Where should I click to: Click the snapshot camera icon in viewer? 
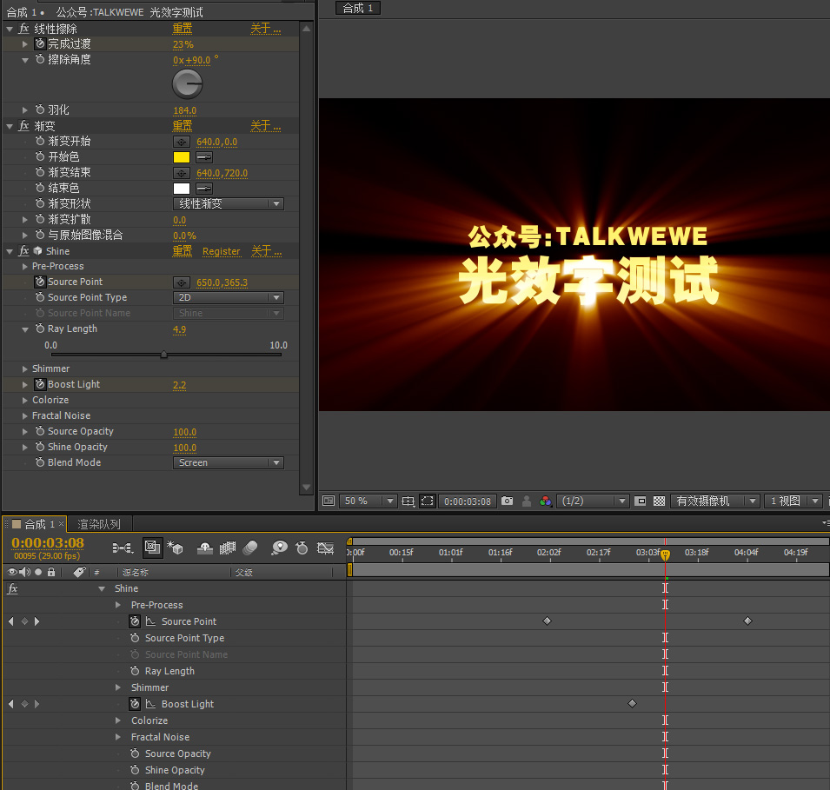[507, 501]
